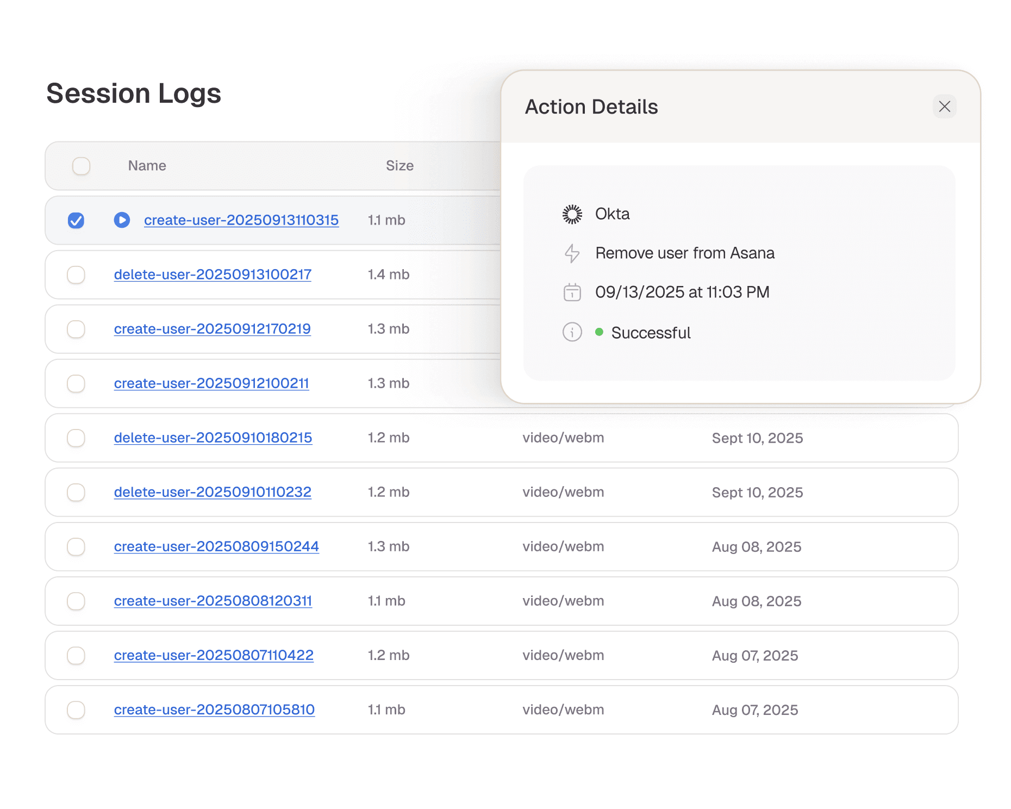Play the create-user-20250913110315 session recording
1011x809 pixels.
pos(122,220)
